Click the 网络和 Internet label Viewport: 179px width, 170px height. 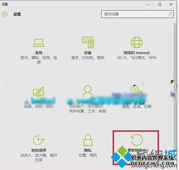pyautogui.click(x=137, y=53)
